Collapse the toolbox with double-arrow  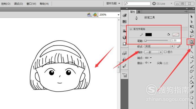[193, 9]
